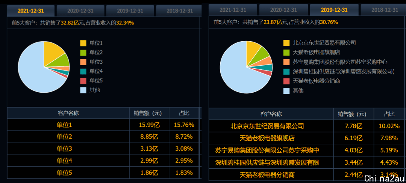Click 客户名称 column header in right table
Screen dimensions: 406x183
point(271,114)
